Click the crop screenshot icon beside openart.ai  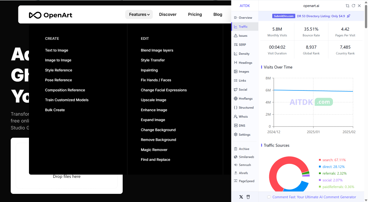[347, 6]
